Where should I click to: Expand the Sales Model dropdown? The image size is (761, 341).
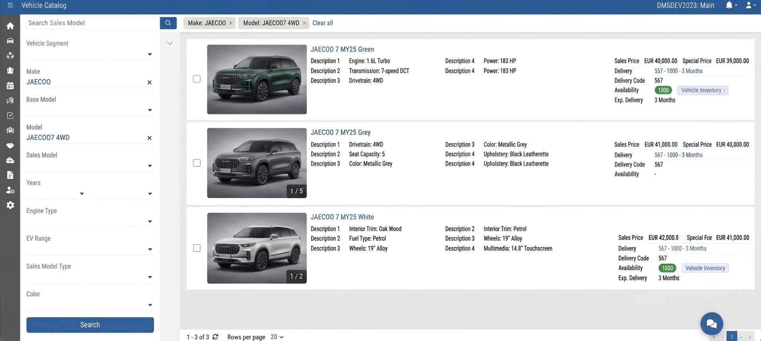pyautogui.click(x=150, y=166)
